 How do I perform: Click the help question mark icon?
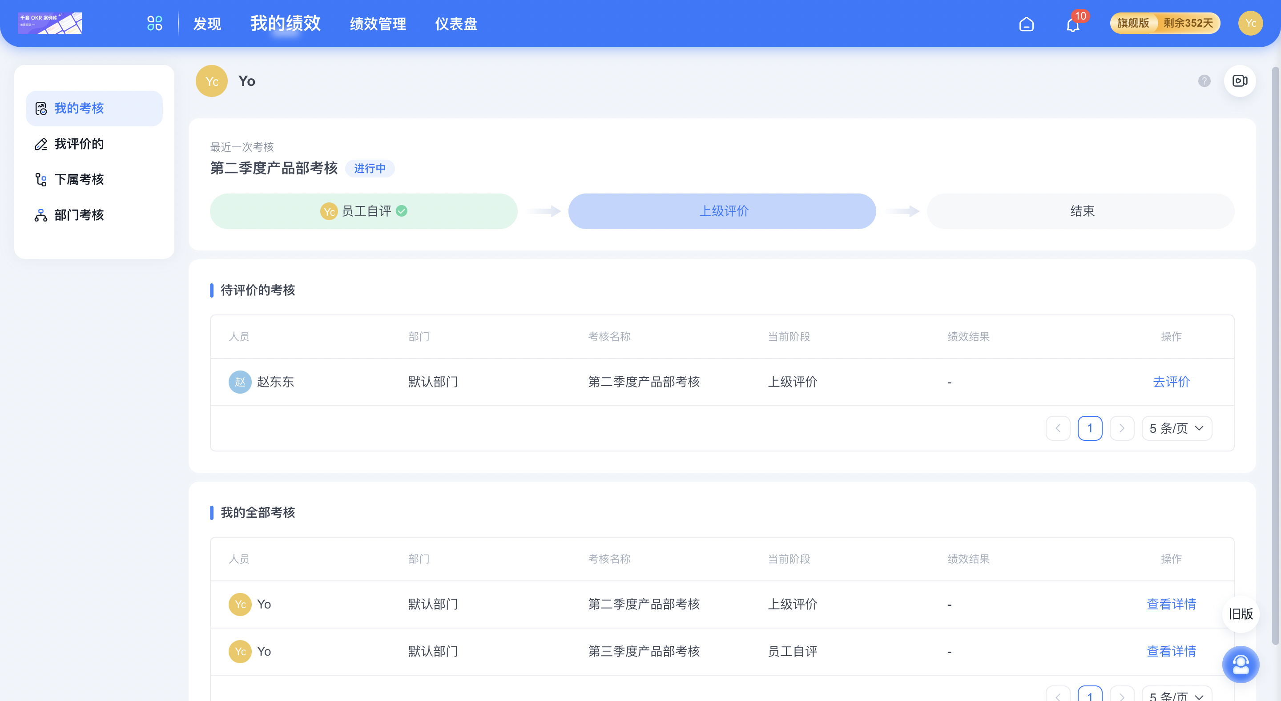click(x=1204, y=81)
